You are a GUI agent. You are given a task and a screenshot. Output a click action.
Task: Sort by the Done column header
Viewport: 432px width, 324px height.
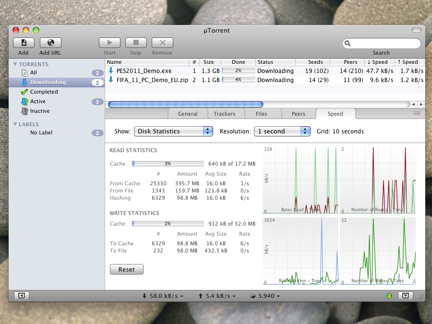click(x=238, y=62)
